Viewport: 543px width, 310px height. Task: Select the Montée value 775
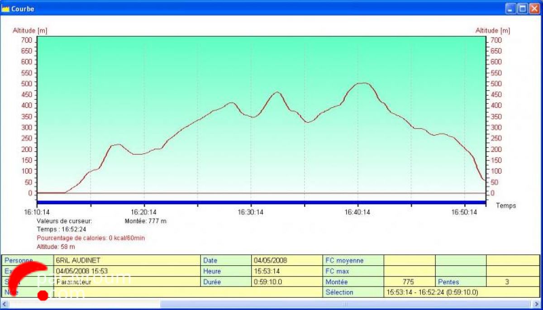(x=409, y=281)
